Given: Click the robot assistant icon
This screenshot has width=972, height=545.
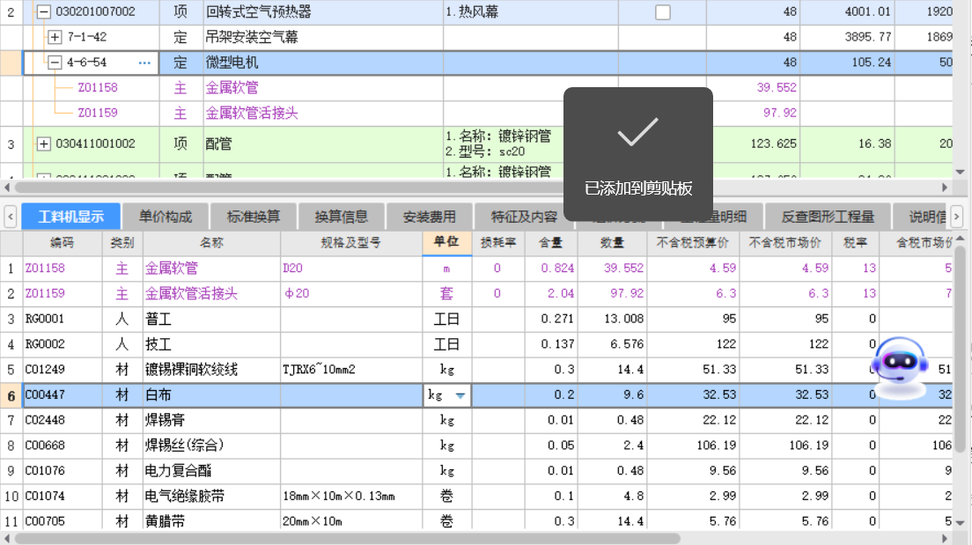Looking at the screenshot, I should coord(899,367).
